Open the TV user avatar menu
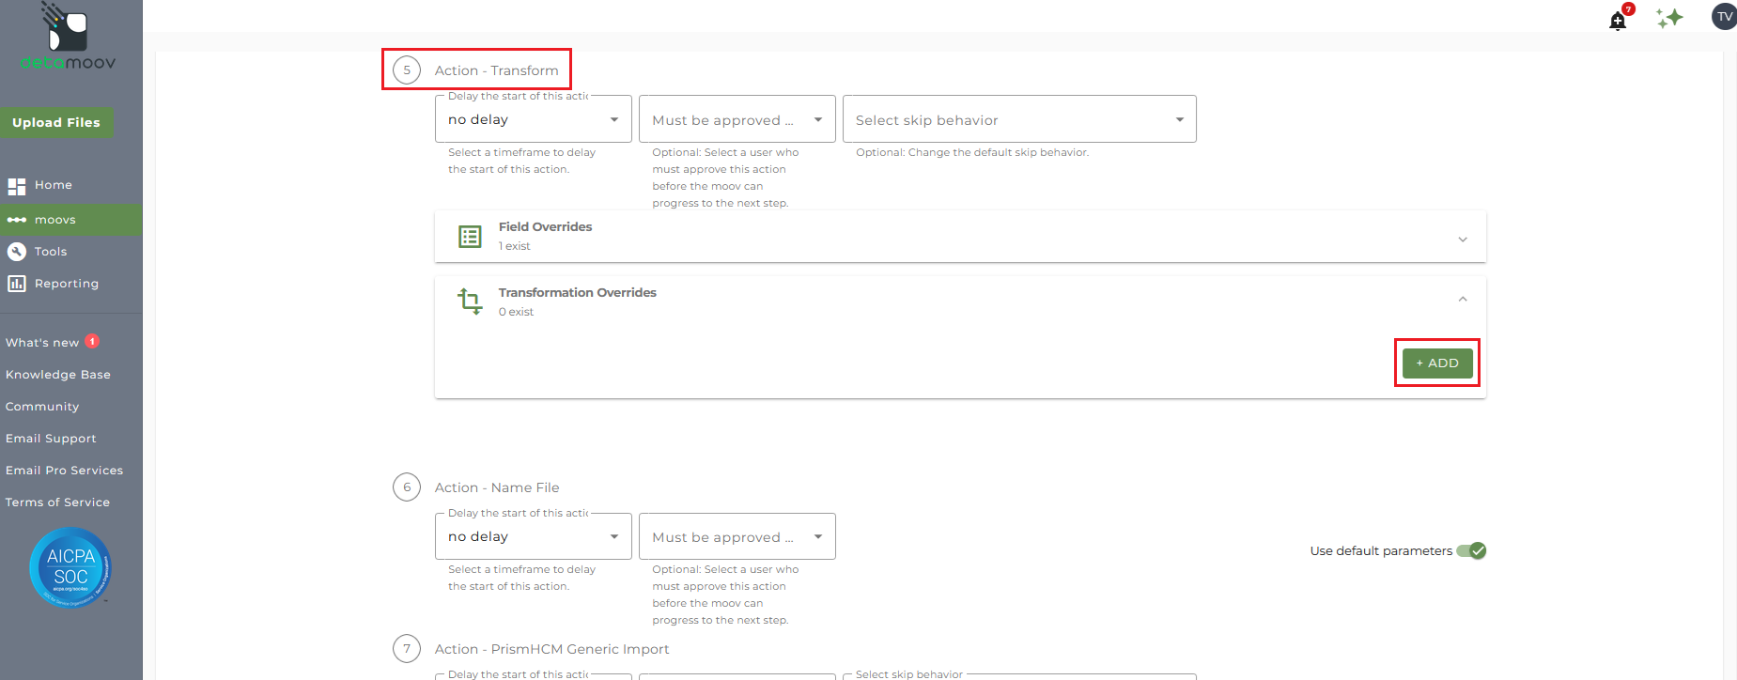The height and width of the screenshot is (680, 1737). (1724, 16)
